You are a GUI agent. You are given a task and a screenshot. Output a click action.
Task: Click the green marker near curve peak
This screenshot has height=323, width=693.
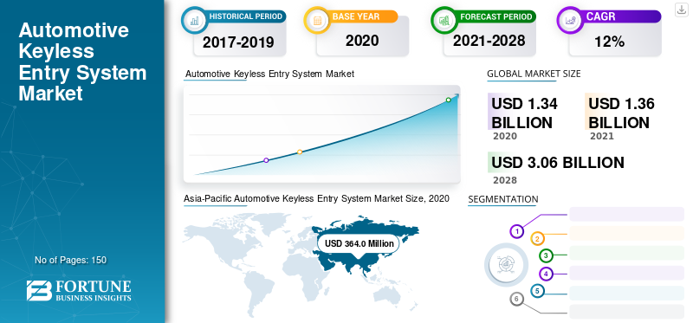pos(448,100)
